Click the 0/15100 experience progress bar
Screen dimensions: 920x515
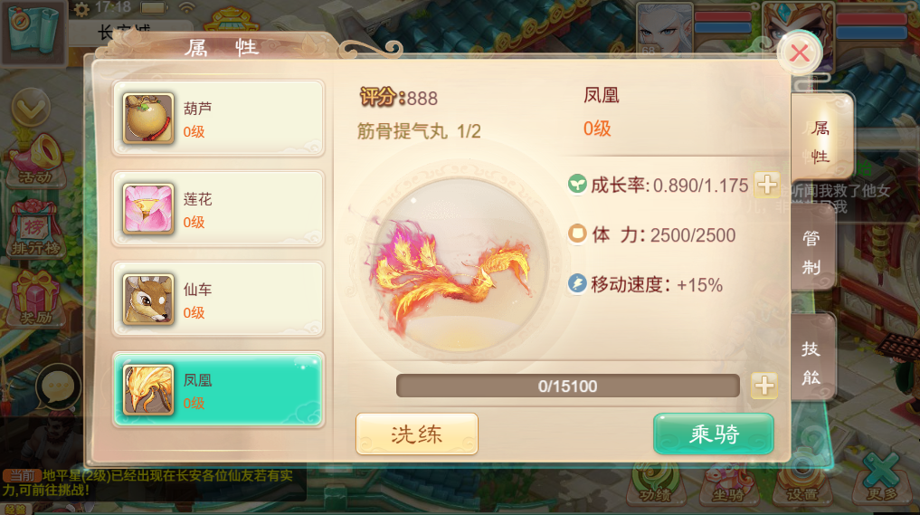coord(567,386)
